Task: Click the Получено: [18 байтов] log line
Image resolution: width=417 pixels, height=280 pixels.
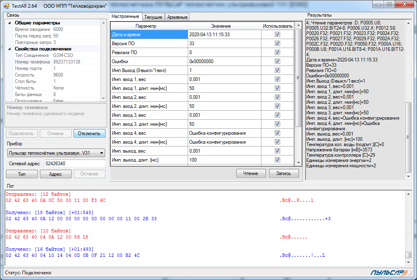Action: pos(49,212)
